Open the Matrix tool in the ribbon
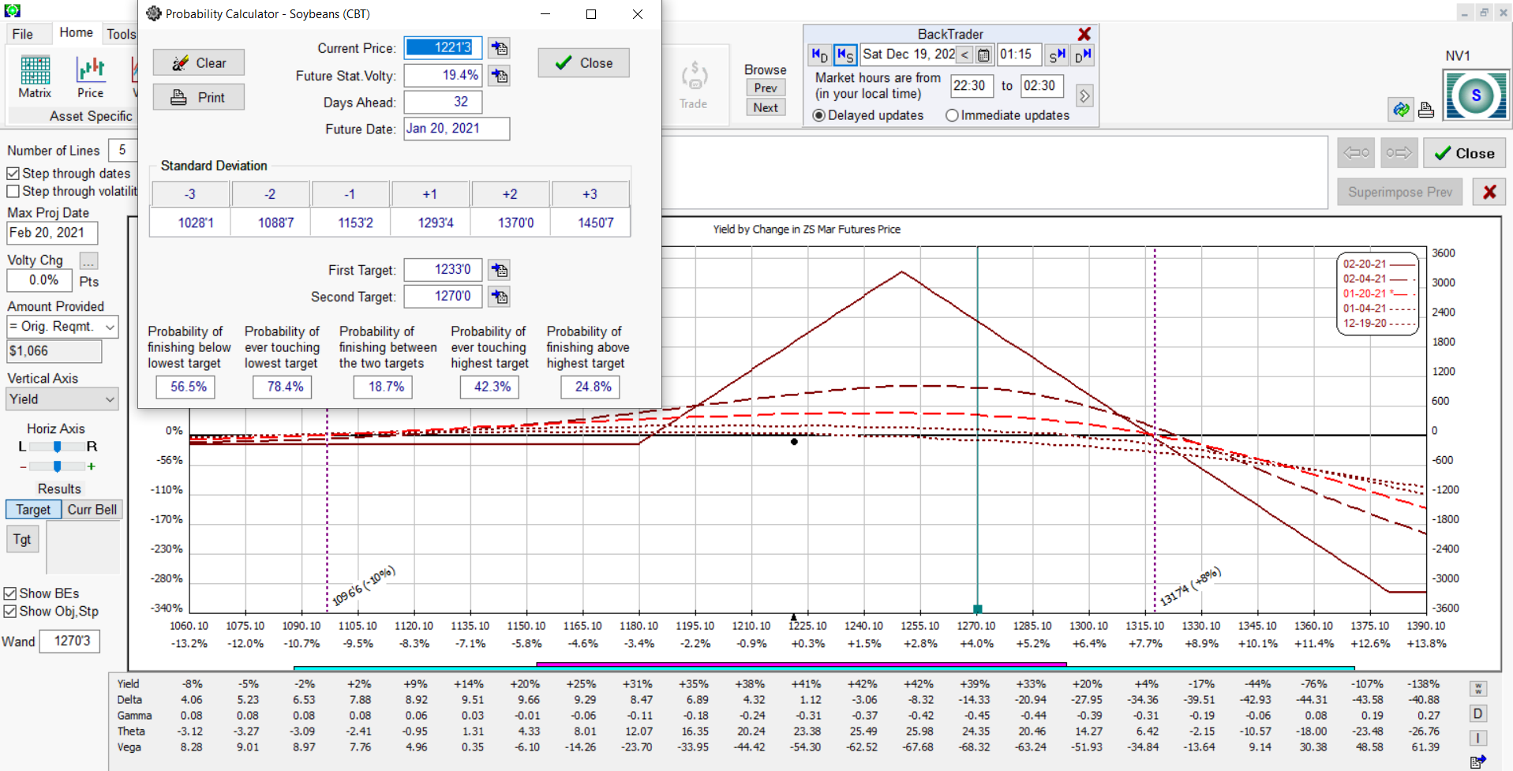The width and height of the screenshot is (1513, 771). tap(35, 77)
